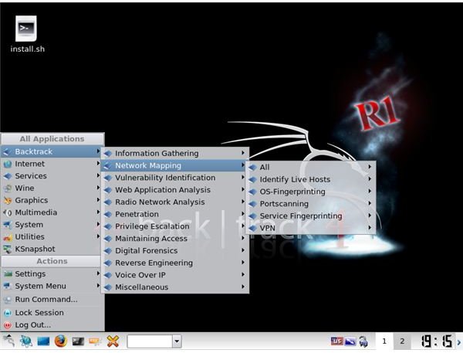
Task: Open the display settings tray icon
Action: 350,341
